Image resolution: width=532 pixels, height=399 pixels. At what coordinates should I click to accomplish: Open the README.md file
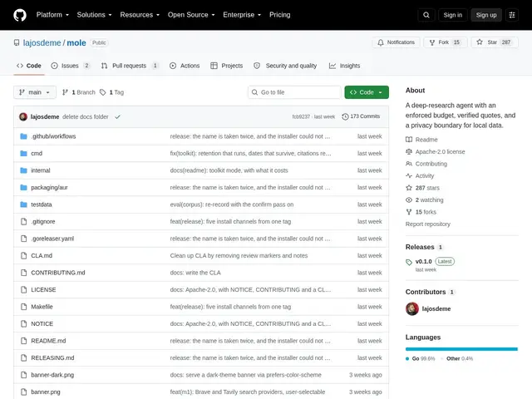[x=48, y=341]
